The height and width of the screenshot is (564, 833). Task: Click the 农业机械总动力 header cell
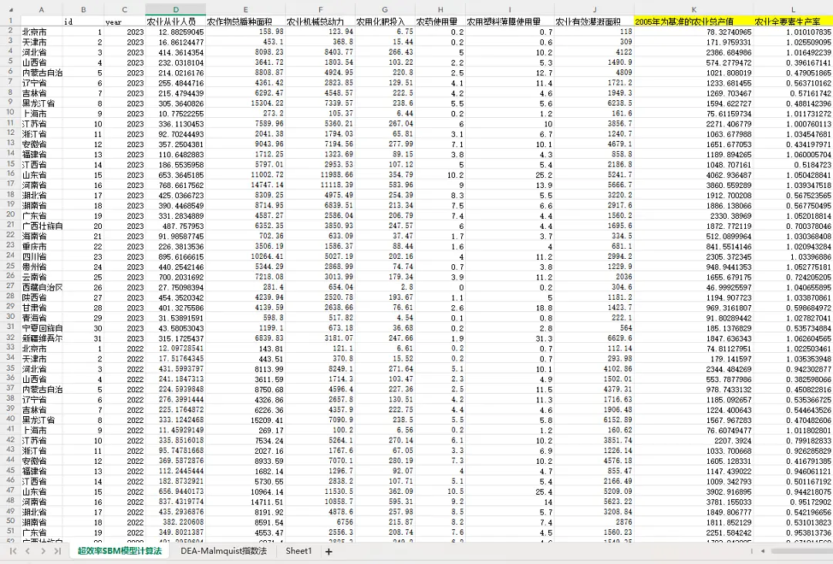pyautogui.click(x=320, y=22)
